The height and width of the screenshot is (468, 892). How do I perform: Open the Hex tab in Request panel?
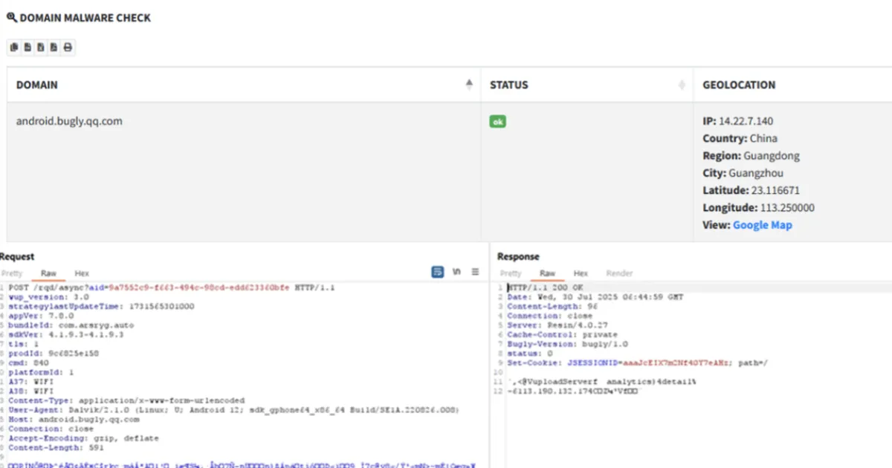pyautogui.click(x=82, y=273)
